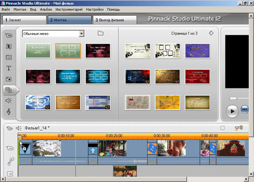Open the Transitions album tab
Viewport: 254px width, 182px height.
[9, 47]
